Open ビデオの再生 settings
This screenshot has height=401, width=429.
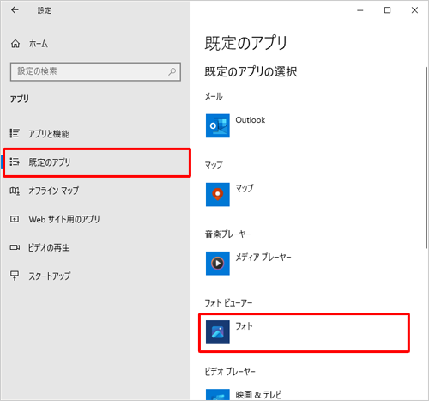[49, 247]
